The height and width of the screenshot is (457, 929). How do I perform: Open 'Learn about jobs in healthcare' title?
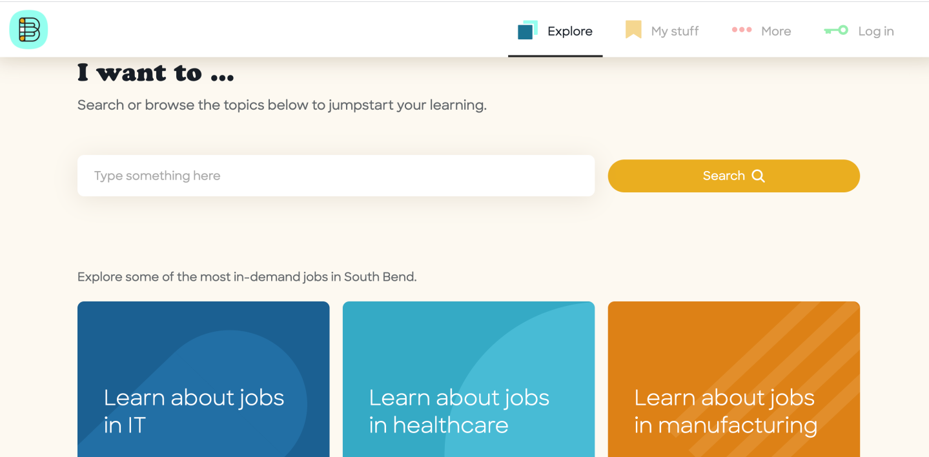point(459,411)
